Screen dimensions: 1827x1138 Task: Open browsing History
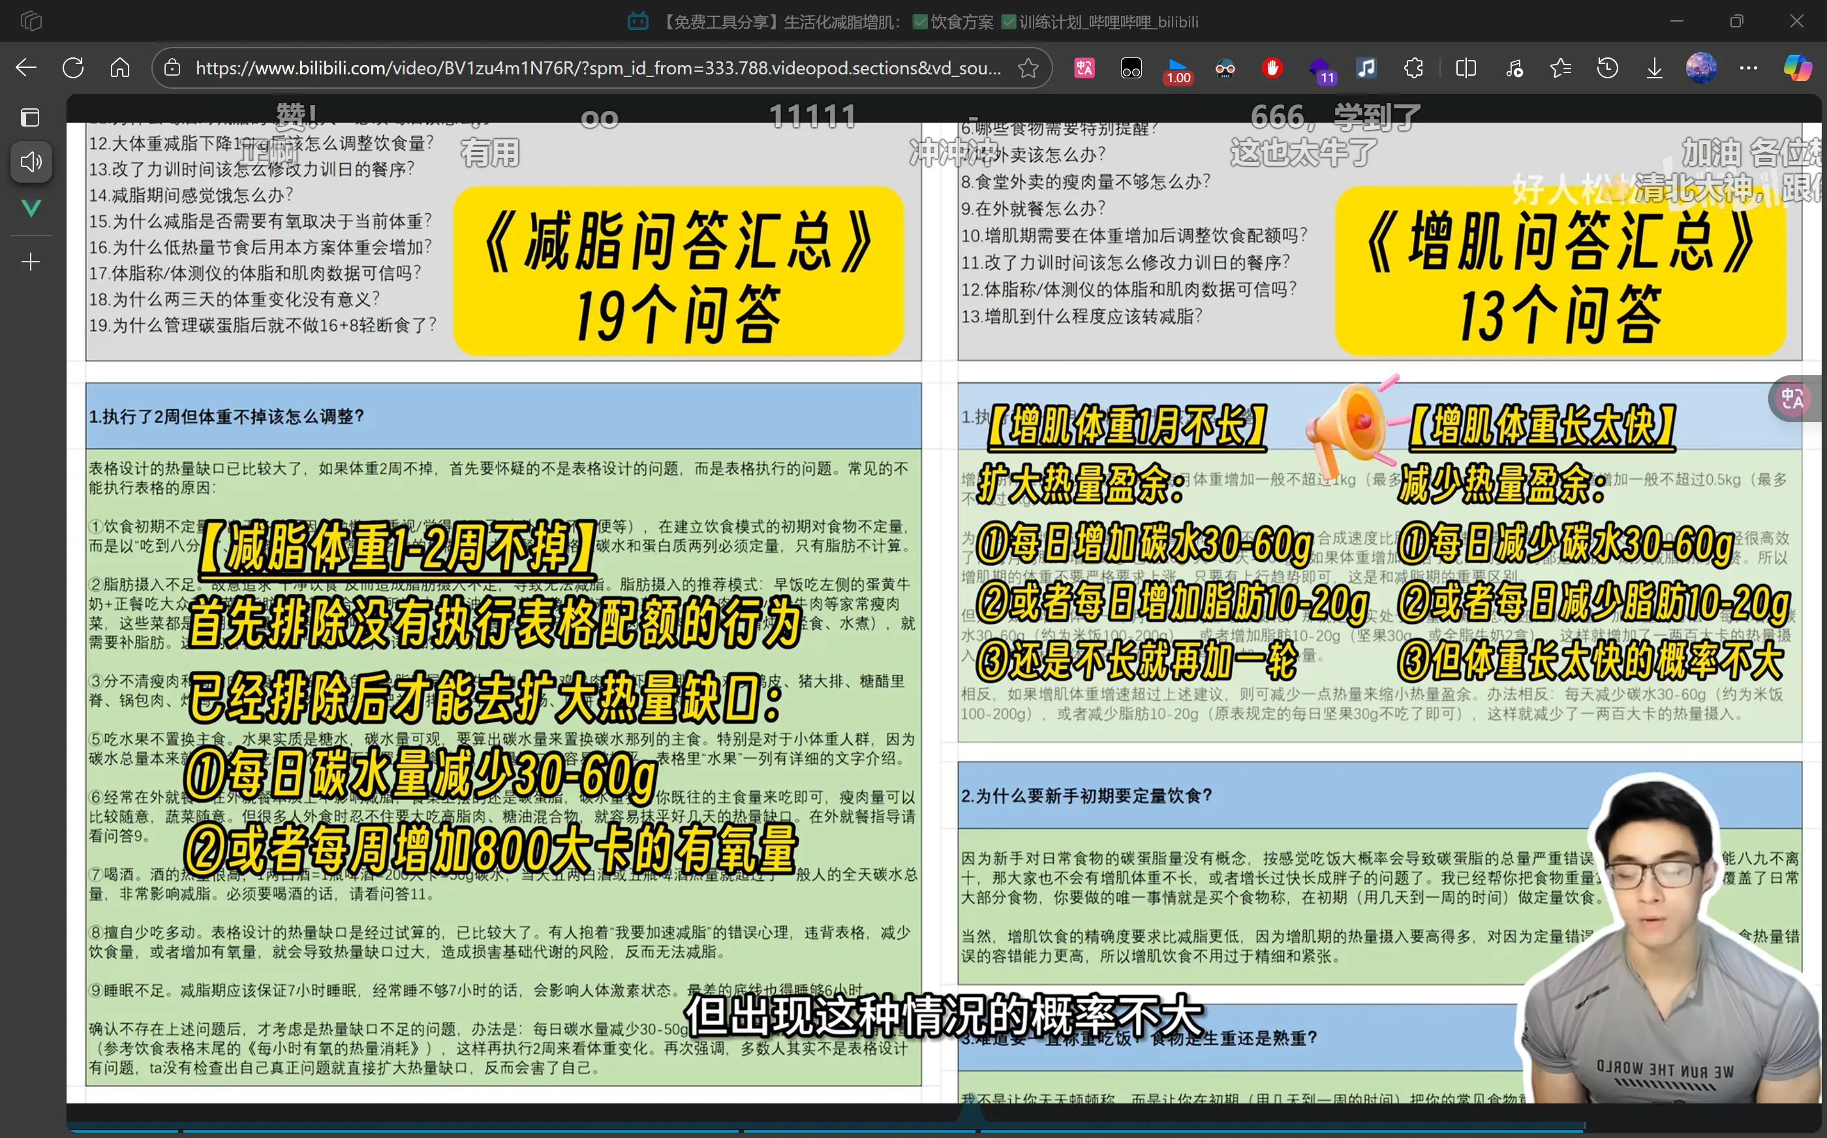pos(1607,69)
